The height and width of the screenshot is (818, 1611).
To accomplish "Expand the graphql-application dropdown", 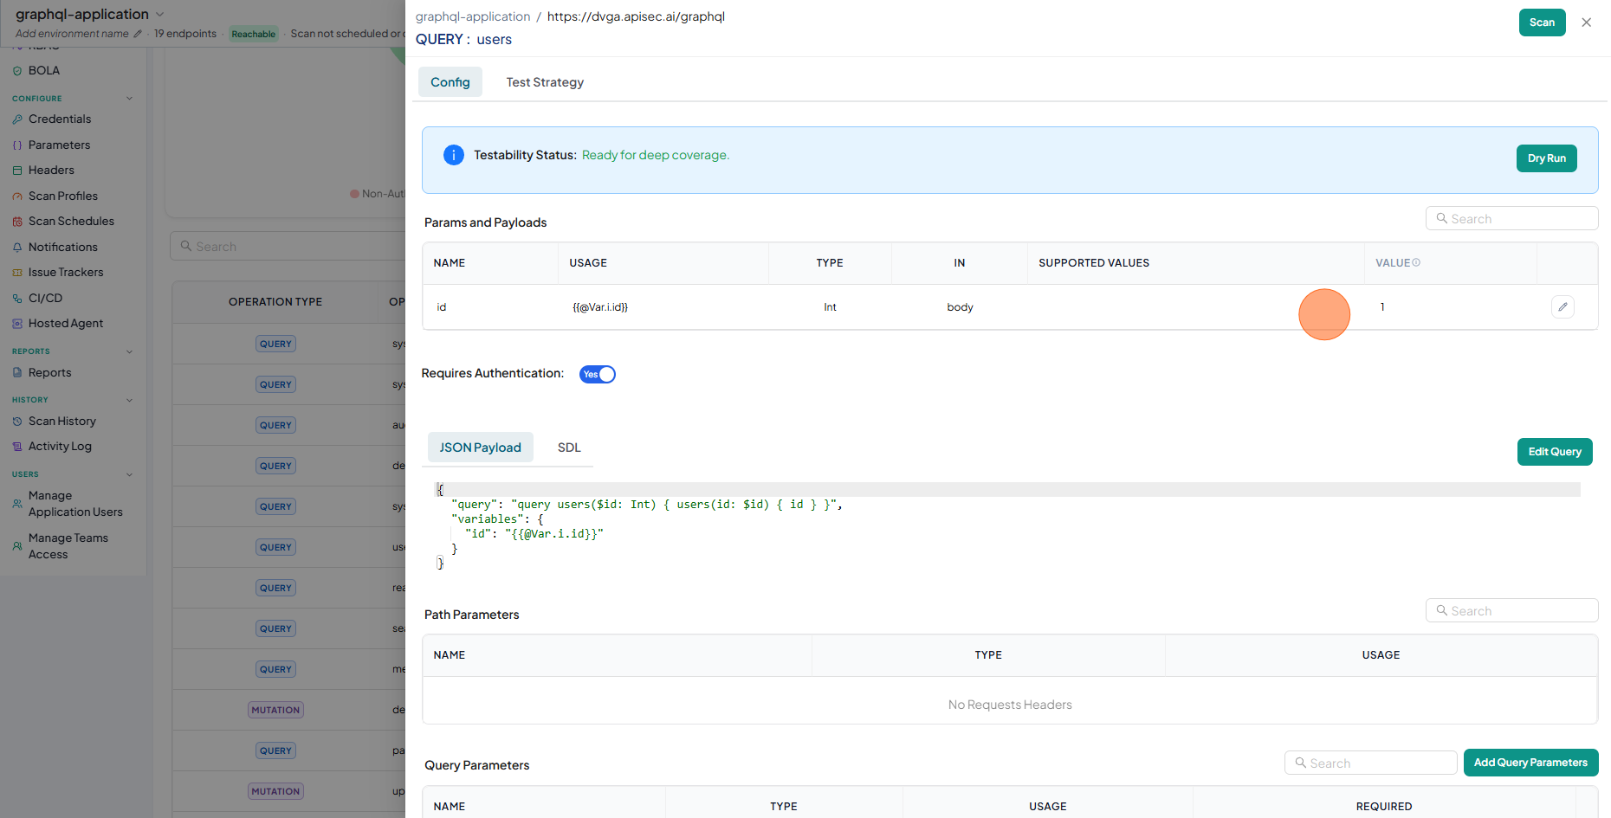I will [x=159, y=15].
